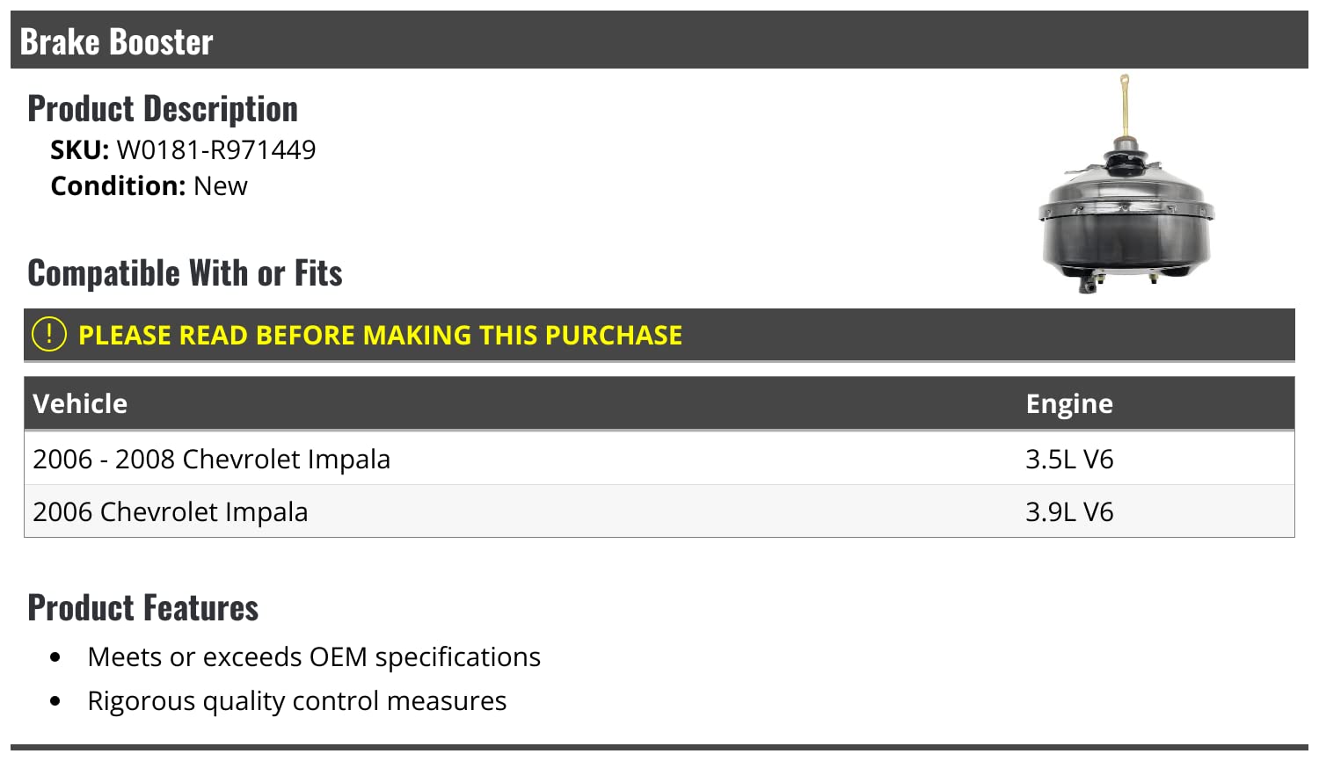Click the yellow warning exclamation icon
This screenshot has height=761, width=1319.
click(48, 334)
